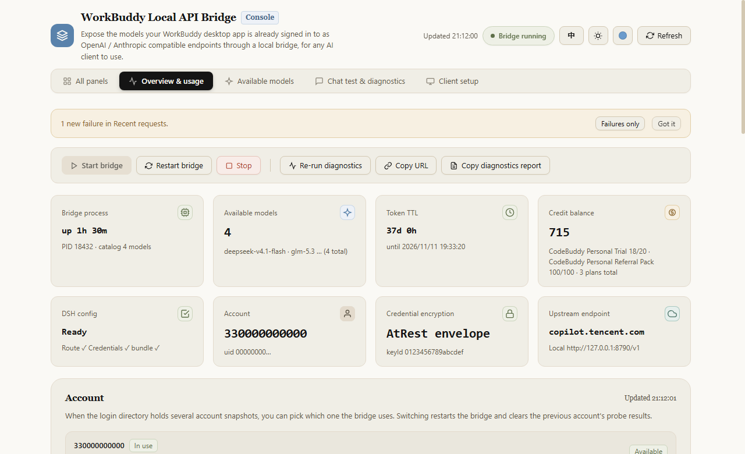This screenshot has height=454, width=745.
Task: Click the chat bubble icon in diagnostics tab
Action: [319, 81]
